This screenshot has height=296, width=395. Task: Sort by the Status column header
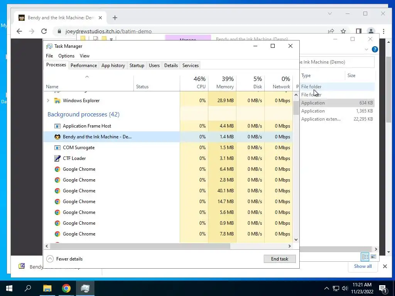tap(157, 82)
